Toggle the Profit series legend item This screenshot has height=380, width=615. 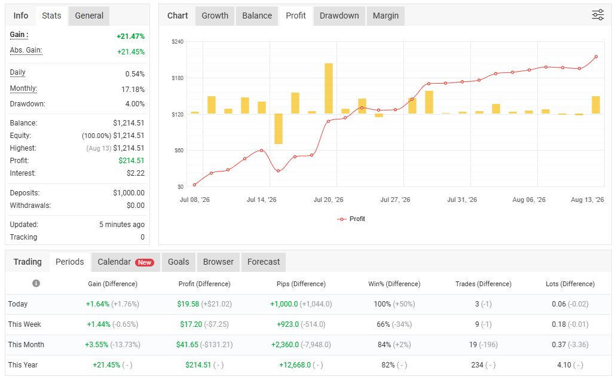tap(351, 219)
